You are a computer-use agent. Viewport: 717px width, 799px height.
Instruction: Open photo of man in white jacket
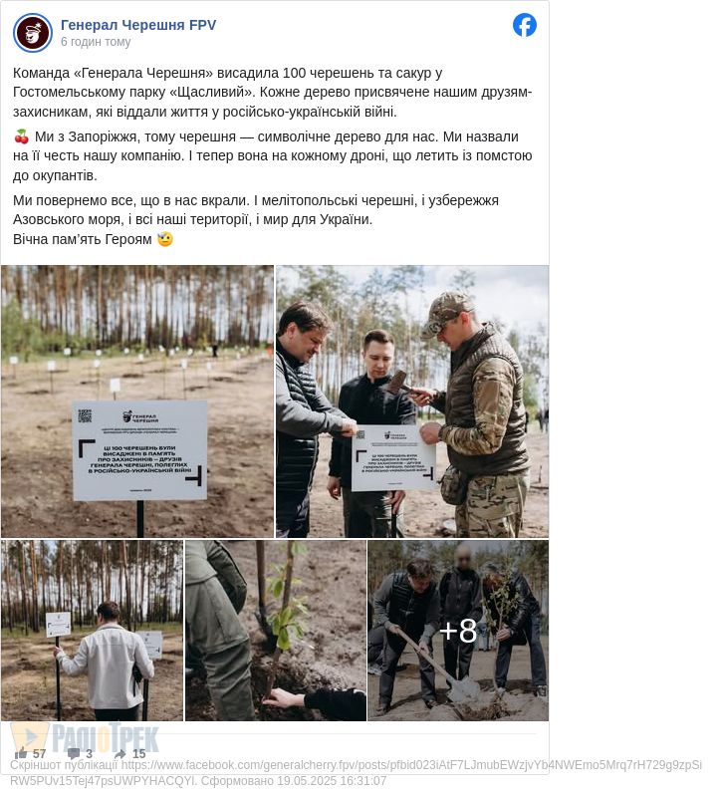tap(93, 631)
